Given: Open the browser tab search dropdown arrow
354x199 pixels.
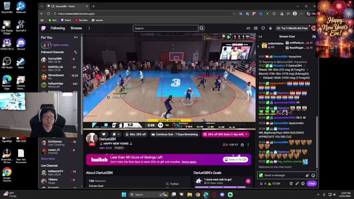Looking at the screenshot, I should (42, 6).
